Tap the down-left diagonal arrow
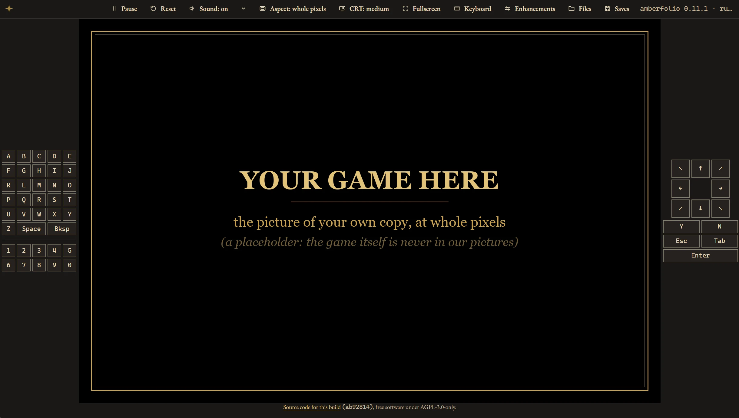This screenshot has width=739, height=418. tap(680, 208)
